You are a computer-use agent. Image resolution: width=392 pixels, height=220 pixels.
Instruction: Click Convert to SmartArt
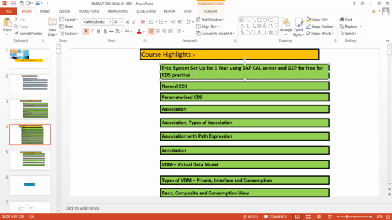pos(215,34)
